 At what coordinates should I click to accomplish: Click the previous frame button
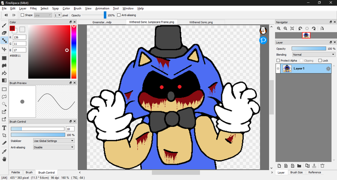click(6, 15)
